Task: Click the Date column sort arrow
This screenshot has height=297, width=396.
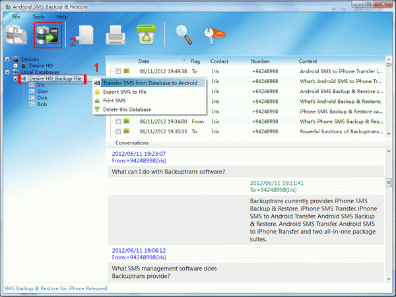Action: pyautogui.click(x=184, y=60)
